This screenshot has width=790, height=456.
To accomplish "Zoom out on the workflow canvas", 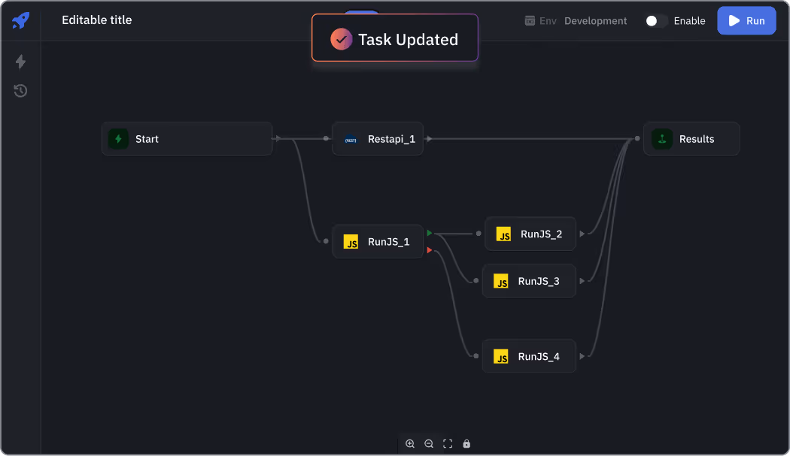I will tap(429, 444).
